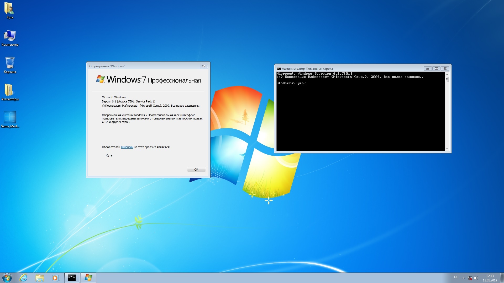The width and height of the screenshot is (504, 283).
Task: Click the C:\Users\Кута> prompt line
Action: click(291, 83)
